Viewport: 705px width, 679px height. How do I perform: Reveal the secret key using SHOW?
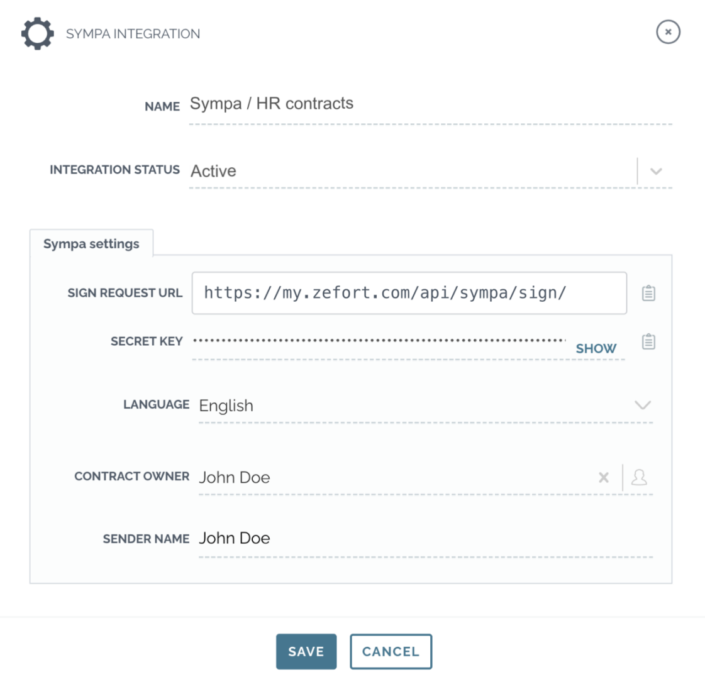tap(595, 348)
